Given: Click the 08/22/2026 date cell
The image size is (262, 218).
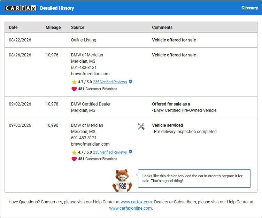Looking at the screenshot, I should click(20, 40).
